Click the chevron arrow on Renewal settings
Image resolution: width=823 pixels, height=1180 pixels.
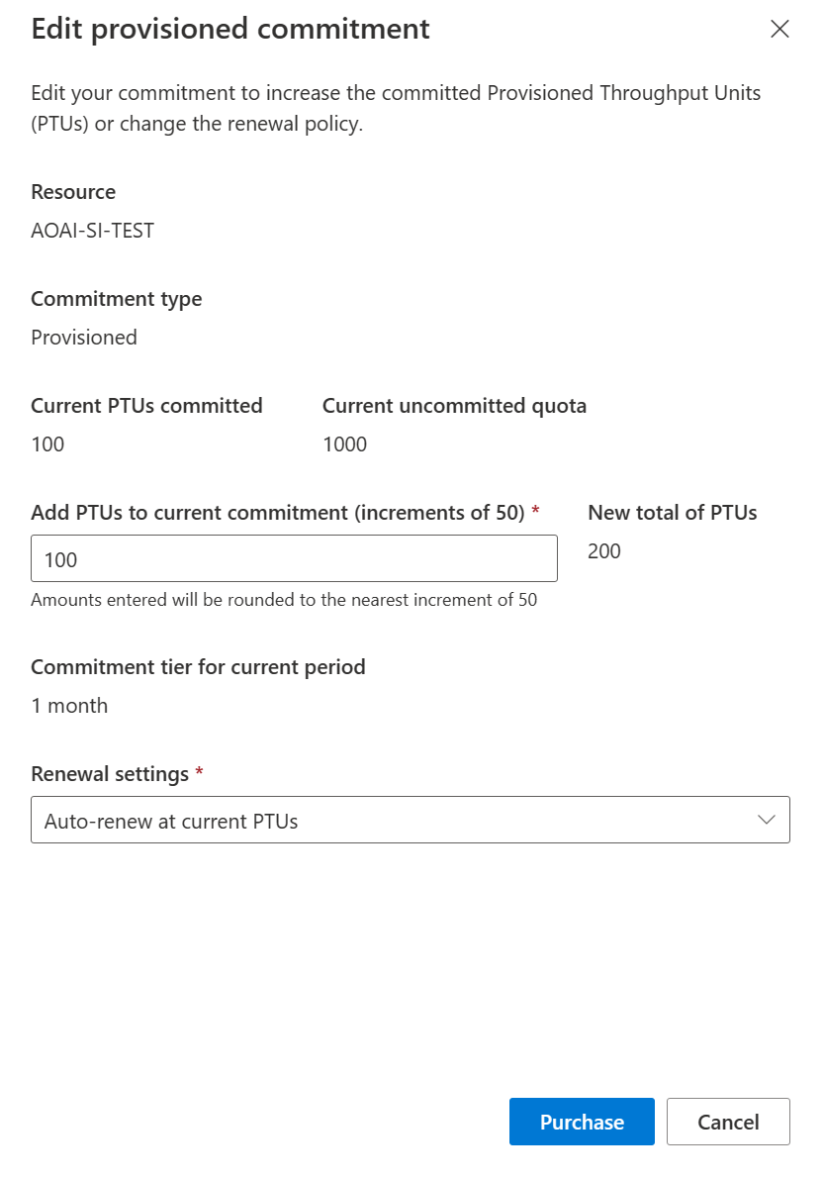tap(766, 820)
